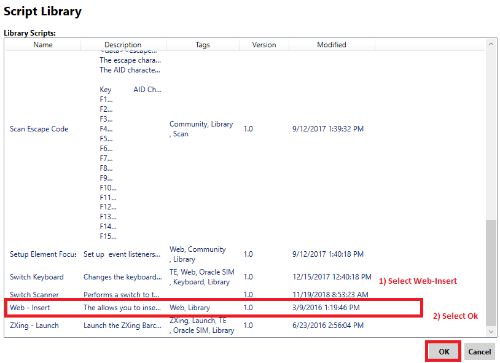The width and height of the screenshot is (500, 363).
Task: Sort by the Modified column header
Action: tap(332, 45)
